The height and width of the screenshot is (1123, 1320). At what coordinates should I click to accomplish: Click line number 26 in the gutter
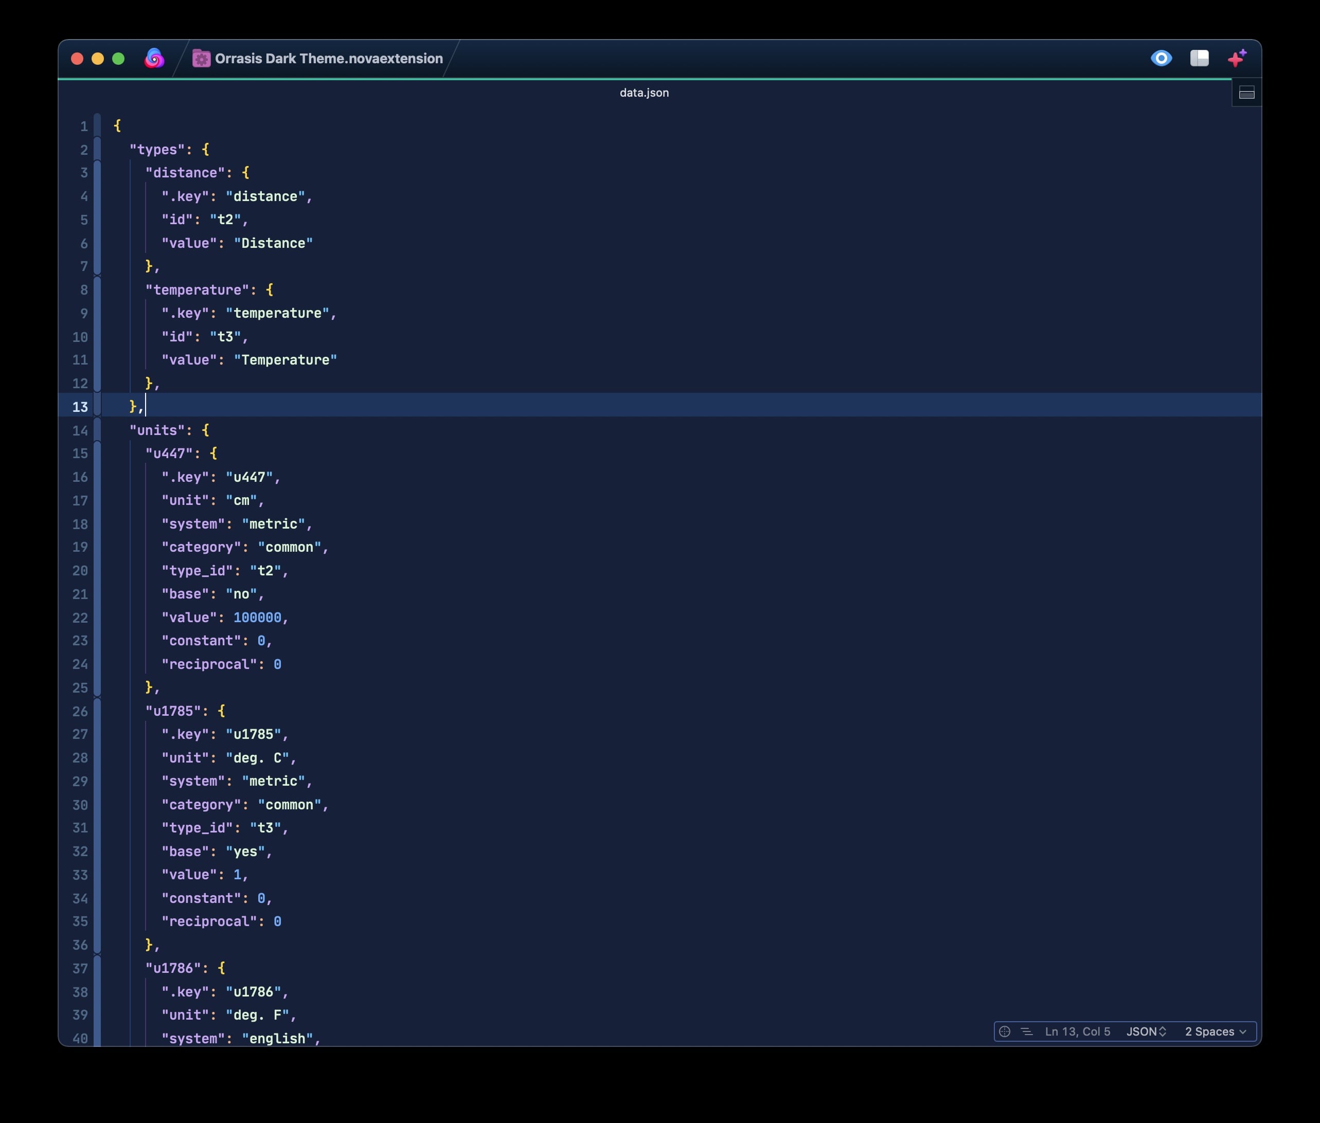click(x=80, y=711)
